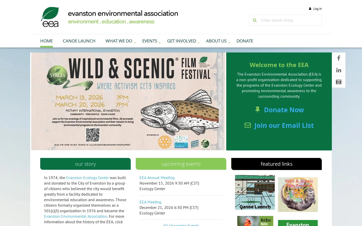Expand the What We Do submenu arrow
The width and height of the screenshot is (362, 226).
[134, 42]
